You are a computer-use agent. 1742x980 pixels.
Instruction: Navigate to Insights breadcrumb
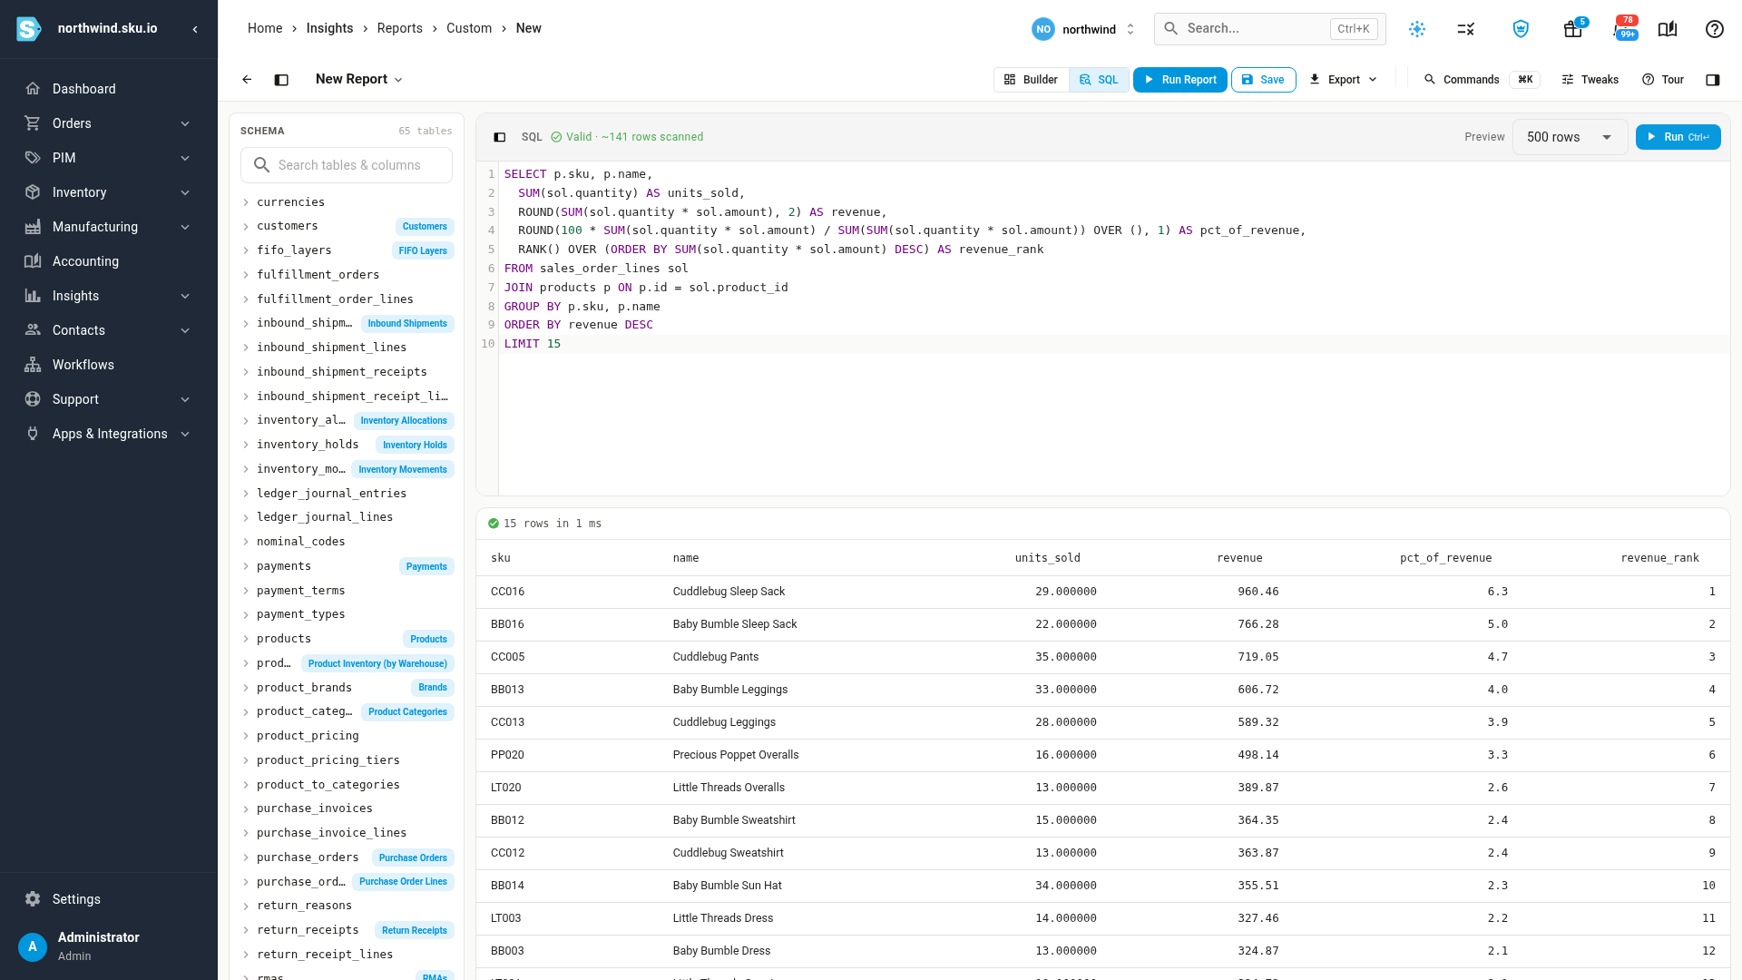[329, 28]
